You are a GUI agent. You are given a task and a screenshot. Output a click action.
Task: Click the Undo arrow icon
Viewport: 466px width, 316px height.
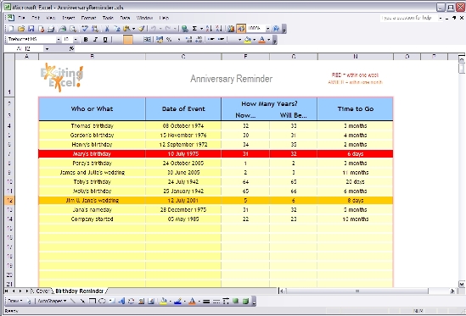(x=154, y=29)
